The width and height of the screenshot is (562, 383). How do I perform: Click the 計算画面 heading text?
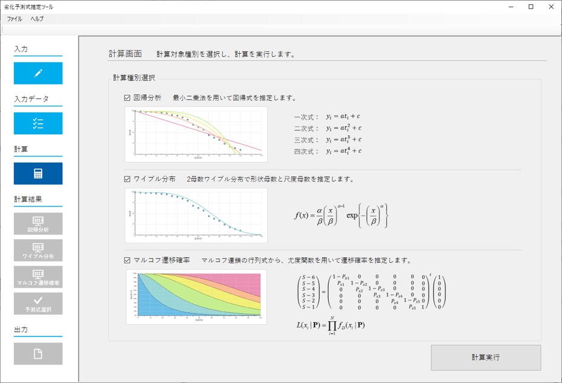tap(125, 54)
